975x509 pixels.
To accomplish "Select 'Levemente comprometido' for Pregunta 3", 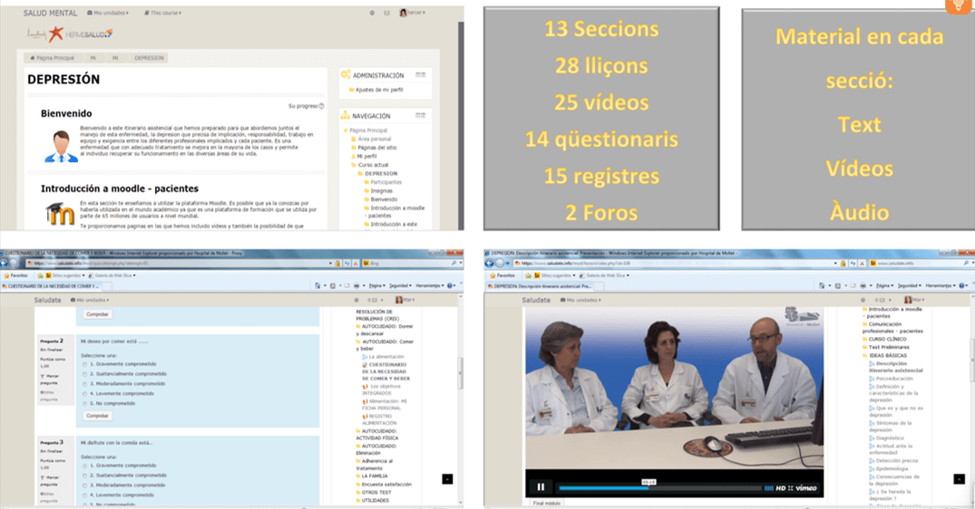I will 84,495.
